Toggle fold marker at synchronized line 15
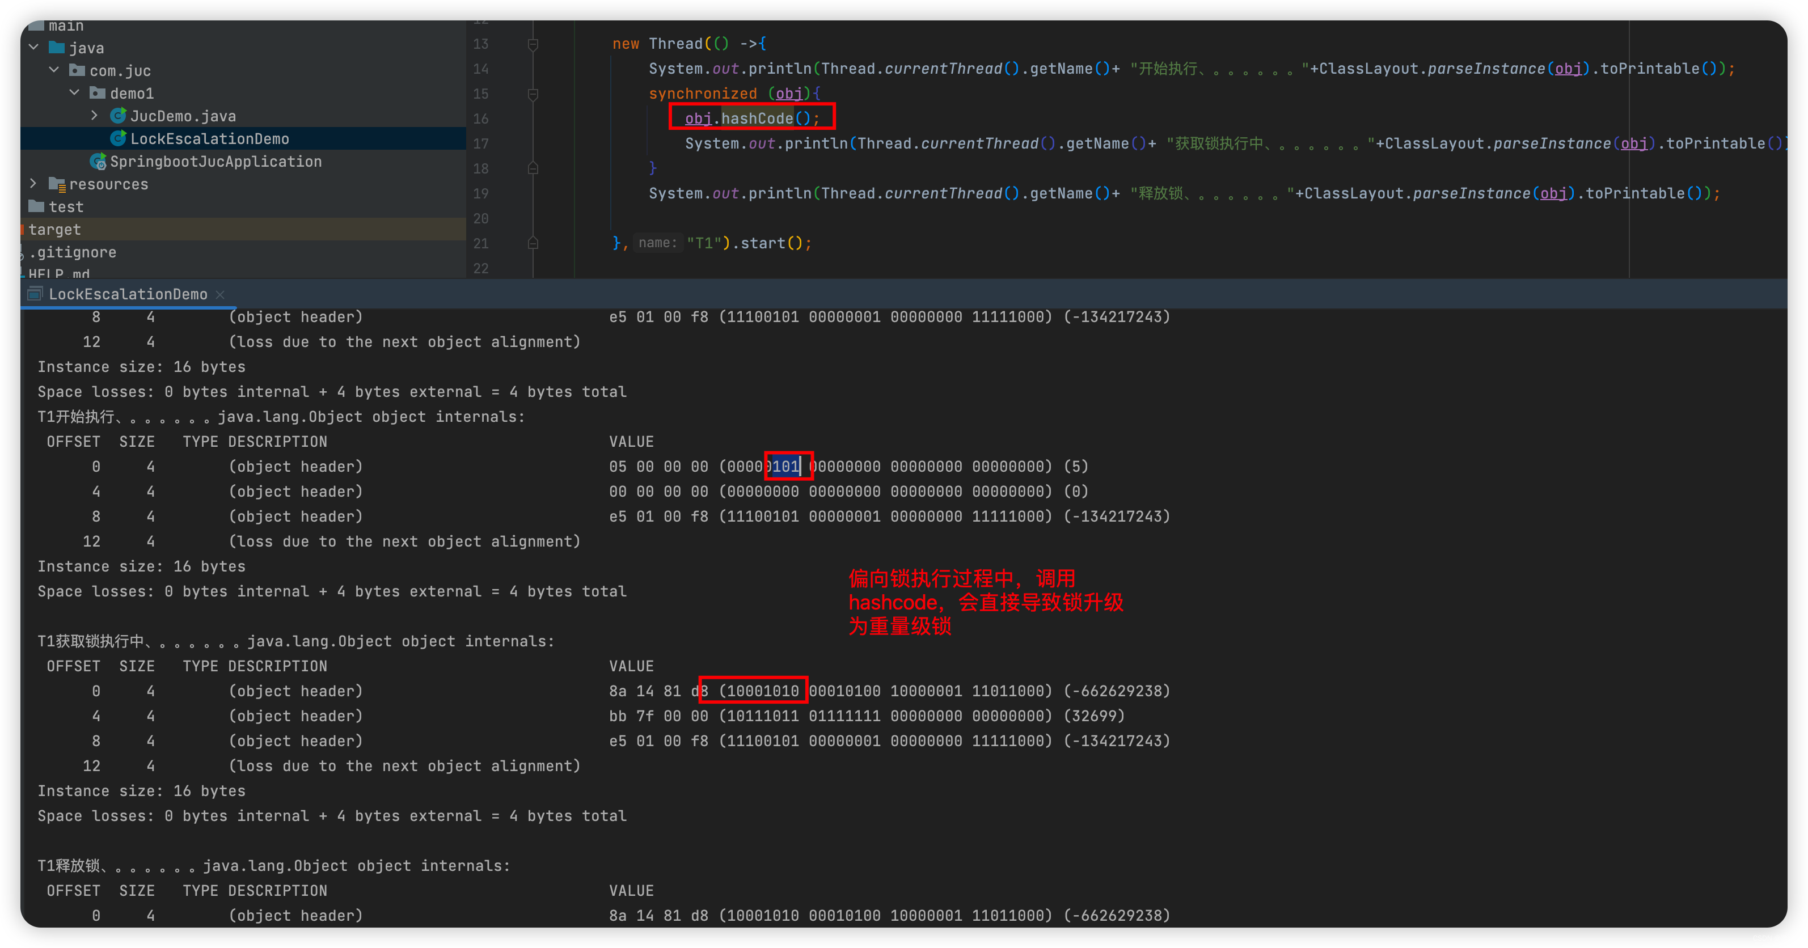This screenshot has height=948, width=1808. 533,94
